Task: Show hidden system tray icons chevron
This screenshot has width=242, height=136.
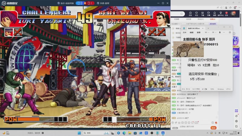Action: 208,133
